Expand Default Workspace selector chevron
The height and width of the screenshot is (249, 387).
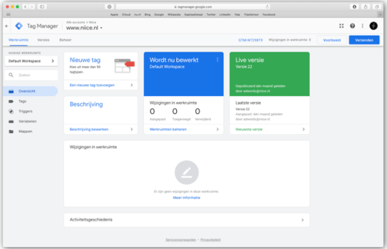click(52, 61)
